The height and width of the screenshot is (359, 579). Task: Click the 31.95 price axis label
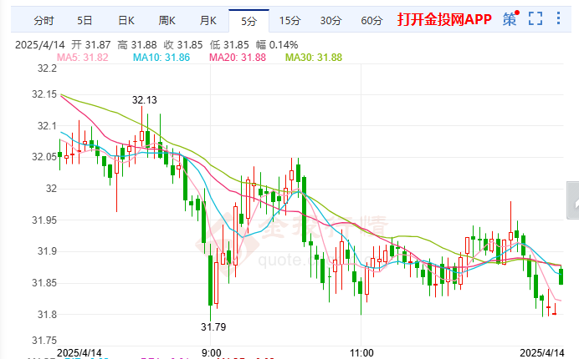tap(44, 220)
